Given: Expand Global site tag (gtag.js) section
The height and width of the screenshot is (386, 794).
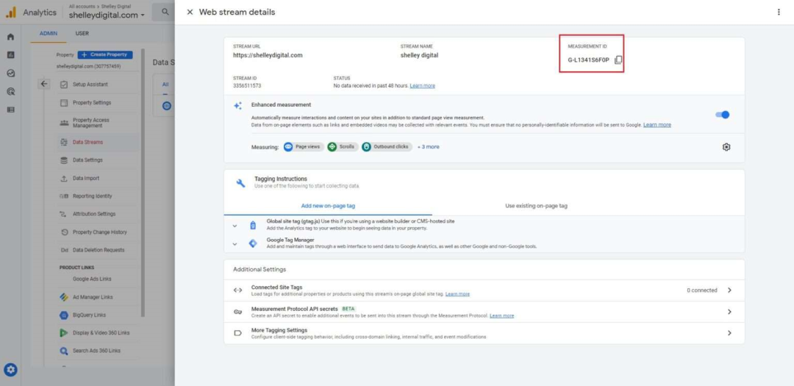Looking at the screenshot, I should (x=235, y=226).
